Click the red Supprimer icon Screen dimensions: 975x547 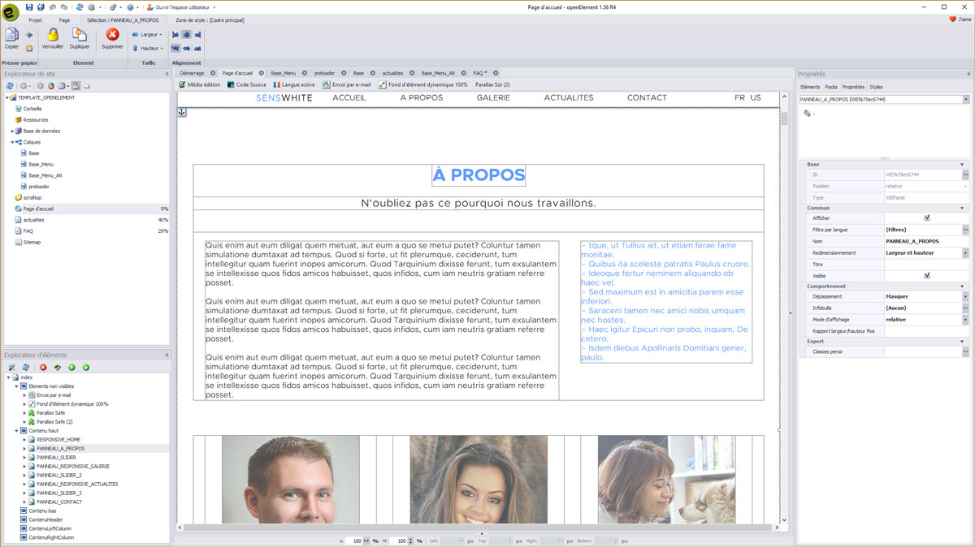tap(112, 36)
